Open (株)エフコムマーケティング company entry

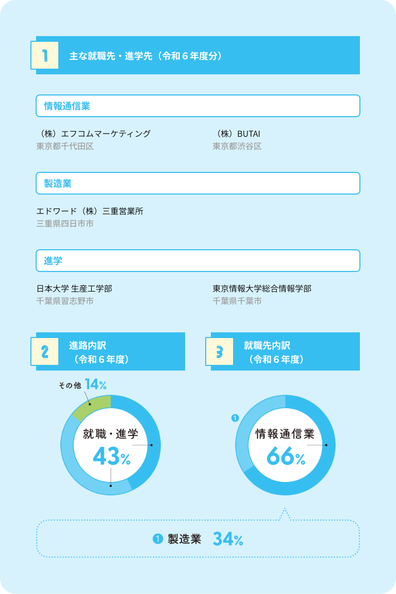click(93, 134)
